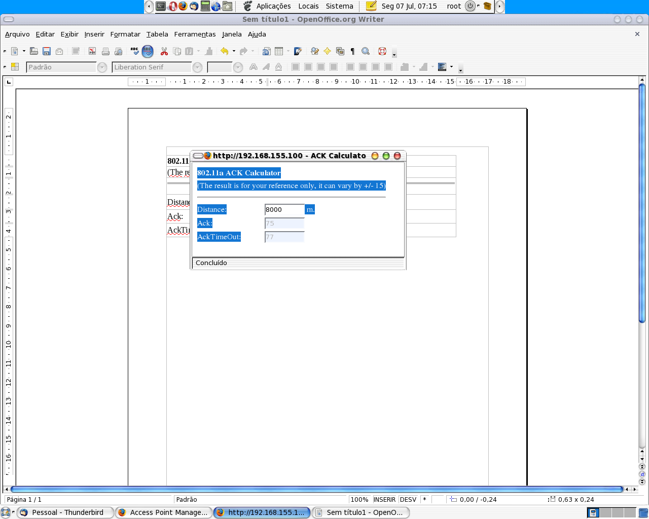Click the Distance input field
This screenshot has width=649, height=519.
284,209
